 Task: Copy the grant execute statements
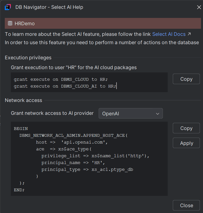(x=186, y=79)
